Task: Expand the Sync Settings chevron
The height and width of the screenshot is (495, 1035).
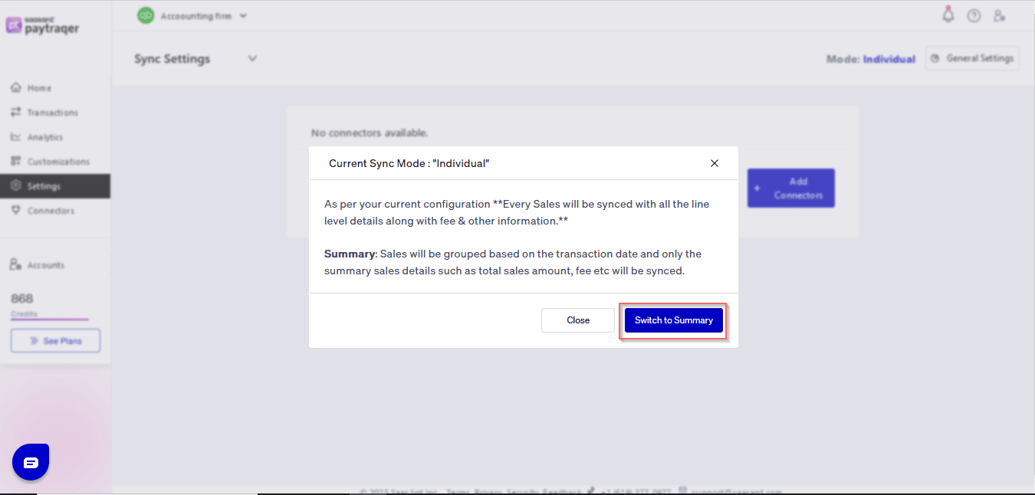Action: pyautogui.click(x=252, y=58)
